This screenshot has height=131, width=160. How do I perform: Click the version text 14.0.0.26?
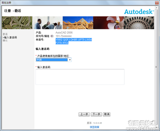pyautogui.click(x=97, y=123)
